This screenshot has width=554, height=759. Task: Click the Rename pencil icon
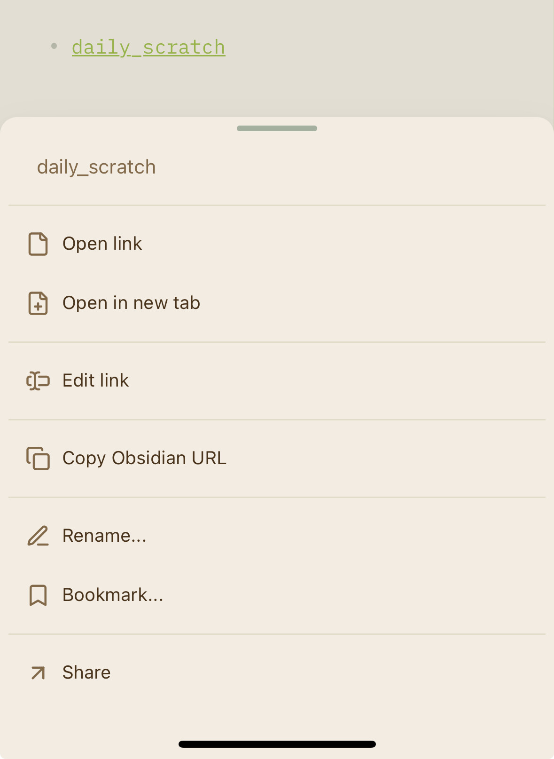(x=38, y=536)
